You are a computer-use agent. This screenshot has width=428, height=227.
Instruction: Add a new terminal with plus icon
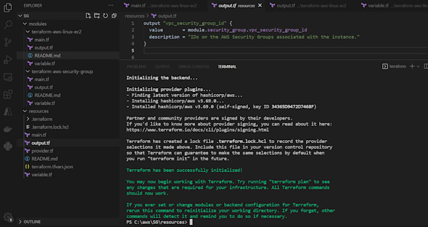pyautogui.click(x=412, y=66)
